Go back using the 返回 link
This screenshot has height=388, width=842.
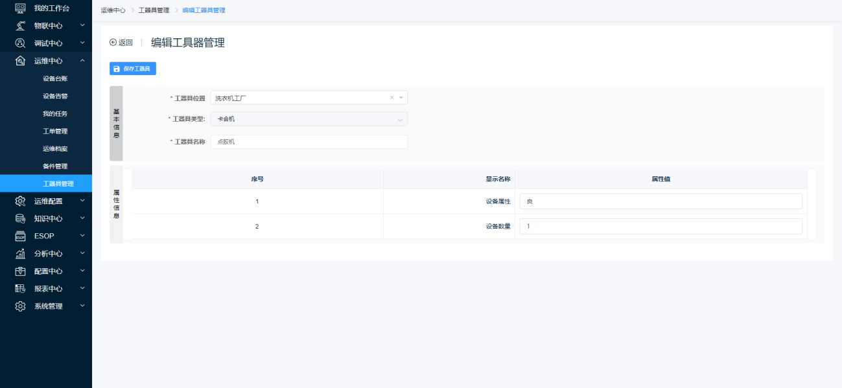(x=121, y=43)
